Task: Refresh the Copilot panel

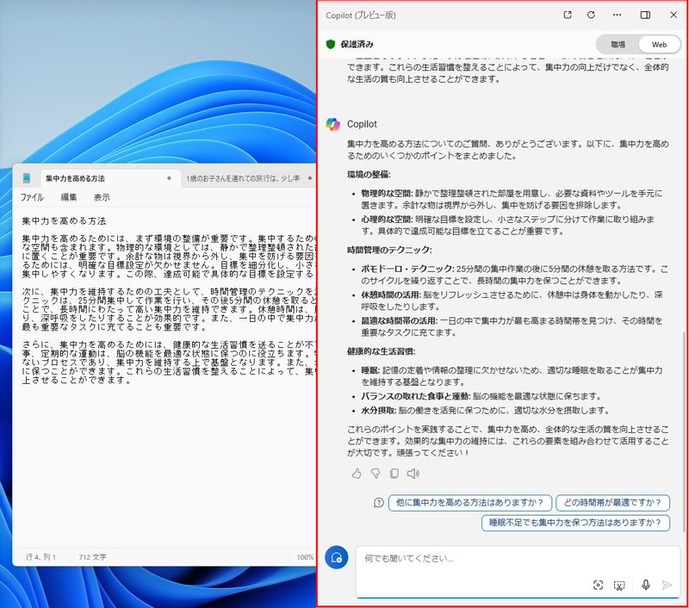Action: click(591, 15)
